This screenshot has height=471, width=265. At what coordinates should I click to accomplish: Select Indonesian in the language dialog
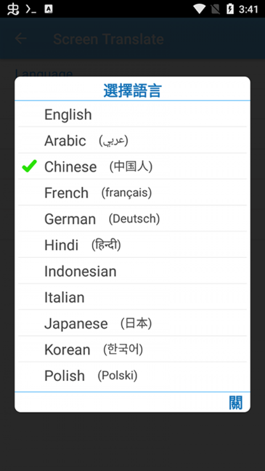coord(132,271)
